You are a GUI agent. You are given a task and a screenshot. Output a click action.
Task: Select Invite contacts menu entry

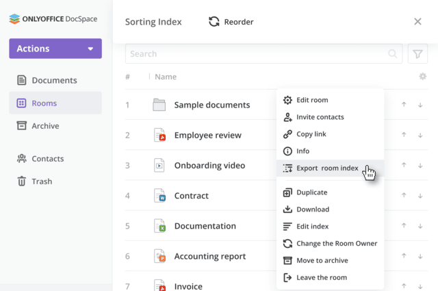click(x=320, y=117)
